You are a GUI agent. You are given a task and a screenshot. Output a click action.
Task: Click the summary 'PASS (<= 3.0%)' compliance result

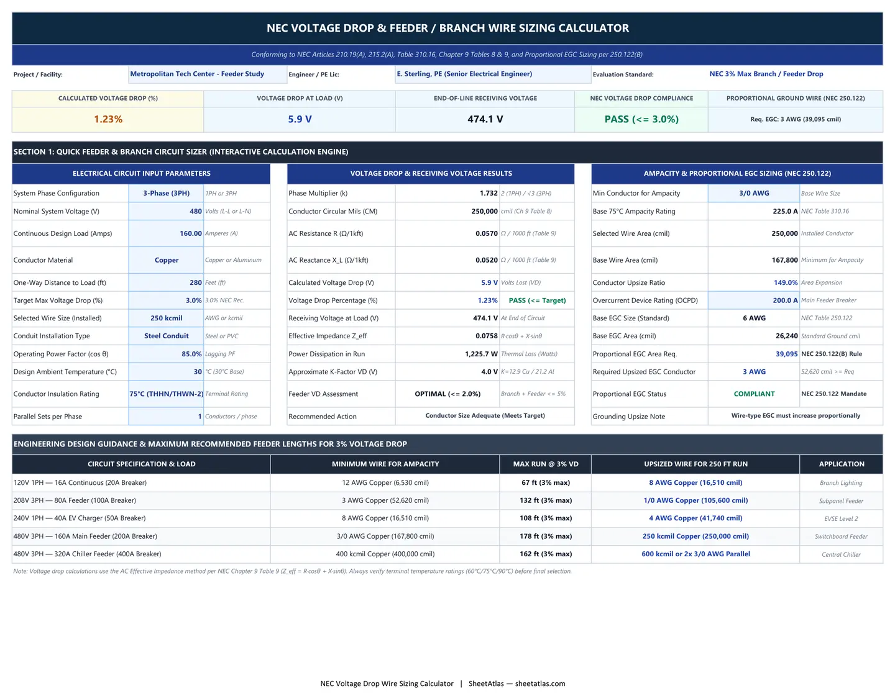[x=641, y=119]
